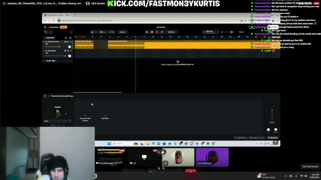The height and width of the screenshot is (180, 321).
Task: Adjust track 01 volume slider
Action: tap(55, 47)
